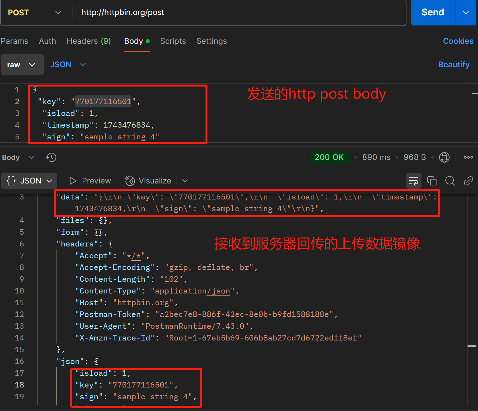Image resolution: width=478 pixels, height=411 pixels.
Task: Click the "Postman-Token" header line
Action: (206, 314)
